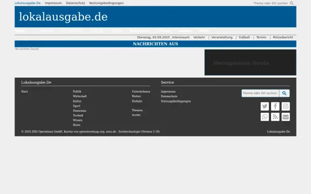
Task: Click the lokalausgabe.de header logo
Action: (x=63, y=17)
